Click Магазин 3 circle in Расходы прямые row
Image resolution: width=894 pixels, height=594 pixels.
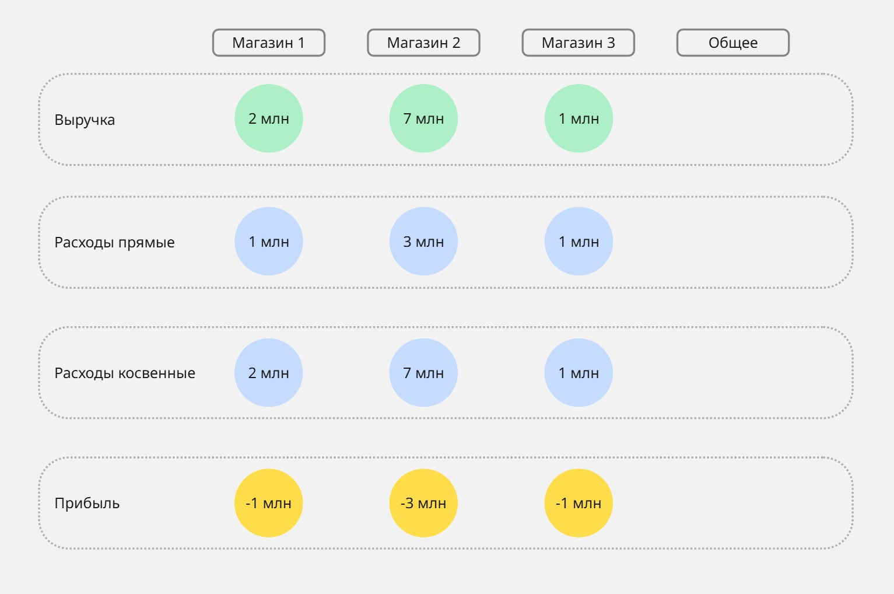click(579, 242)
